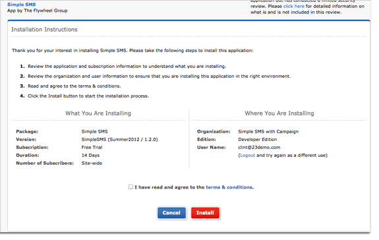Select step 1 'Review the application' text

click(x=127, y=66)
